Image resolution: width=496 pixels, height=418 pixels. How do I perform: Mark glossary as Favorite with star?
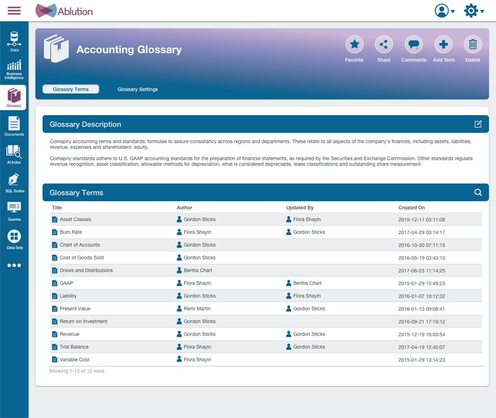(x=354, y=44)
